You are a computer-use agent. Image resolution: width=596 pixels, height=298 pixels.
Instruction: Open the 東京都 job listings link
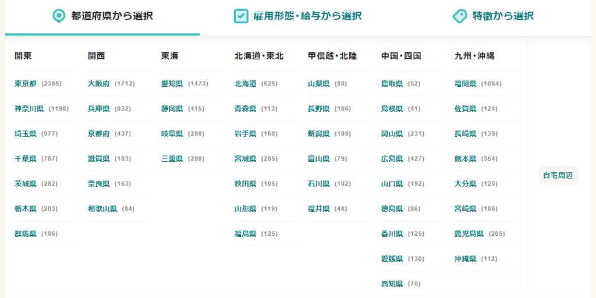pyautogui.click(x=26, y=84)
